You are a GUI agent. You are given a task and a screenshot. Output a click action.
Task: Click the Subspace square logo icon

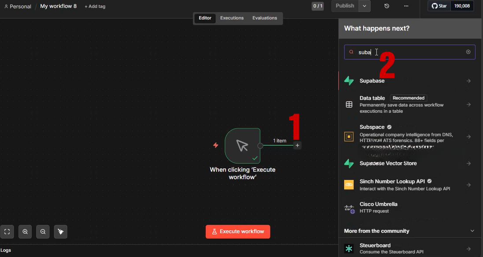click(x=349, y=136)
